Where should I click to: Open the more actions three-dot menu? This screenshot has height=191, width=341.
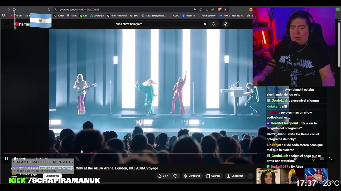(250, 176)
